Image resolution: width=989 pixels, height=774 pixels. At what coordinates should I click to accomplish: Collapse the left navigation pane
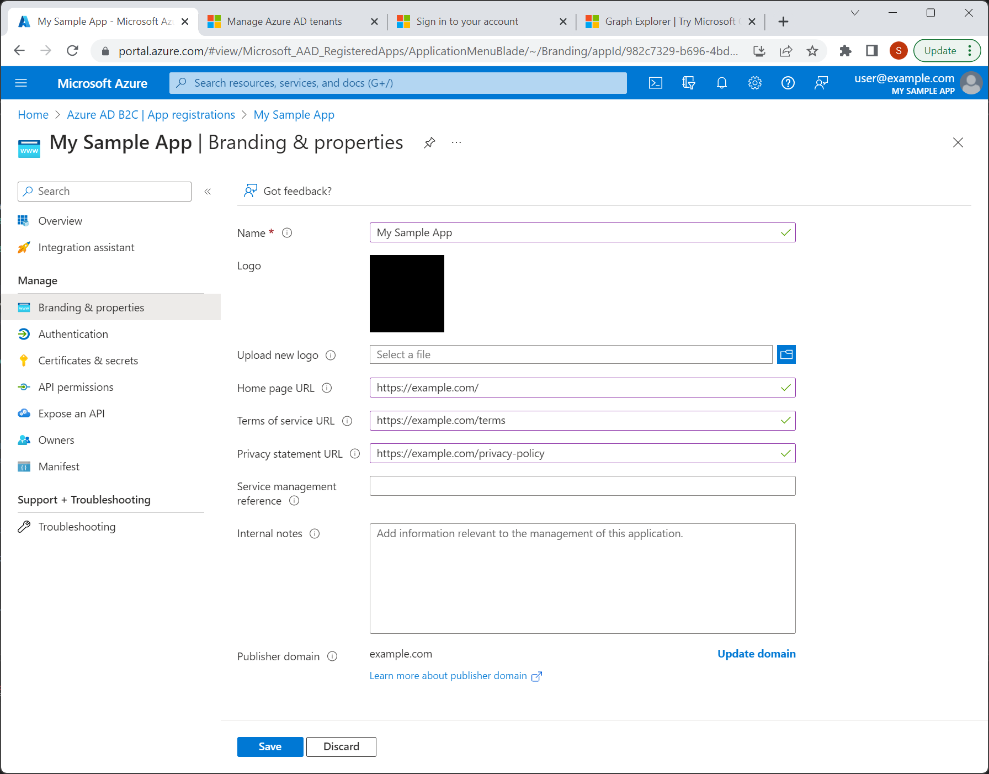208,191
